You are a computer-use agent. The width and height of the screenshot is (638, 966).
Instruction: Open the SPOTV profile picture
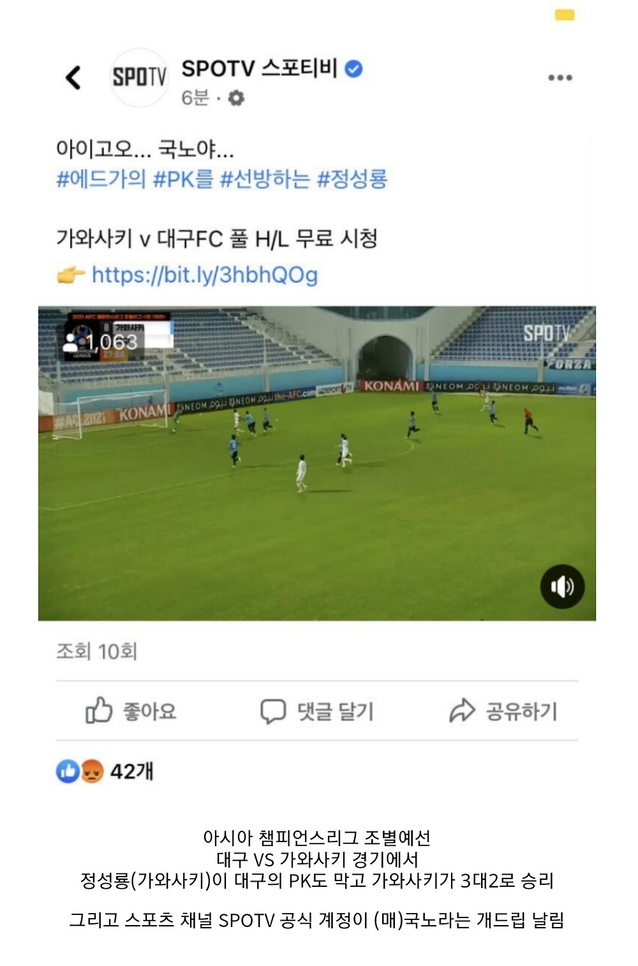(139, 77)
